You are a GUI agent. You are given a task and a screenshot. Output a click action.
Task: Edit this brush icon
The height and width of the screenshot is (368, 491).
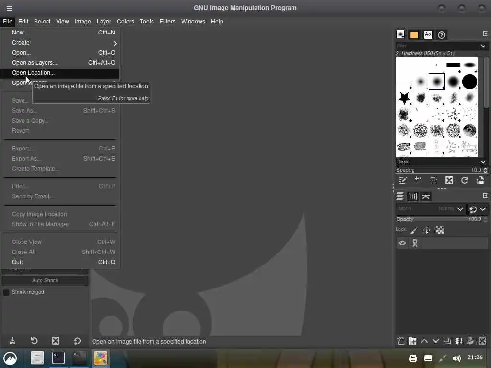[403, 180]
